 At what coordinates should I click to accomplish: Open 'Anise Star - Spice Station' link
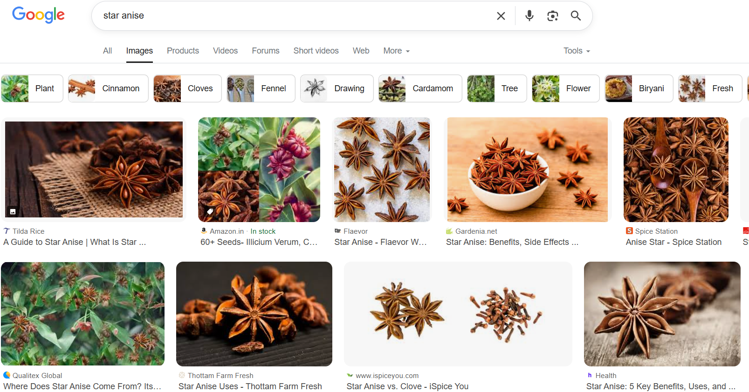click(673, 242)
